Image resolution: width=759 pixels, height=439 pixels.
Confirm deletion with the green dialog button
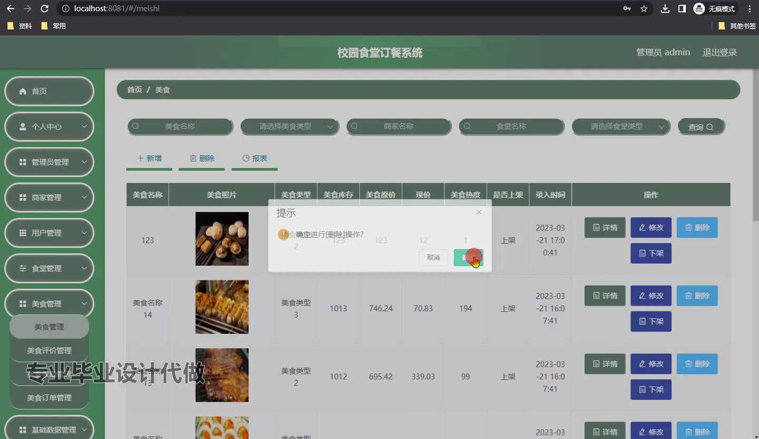coord(469,257)
